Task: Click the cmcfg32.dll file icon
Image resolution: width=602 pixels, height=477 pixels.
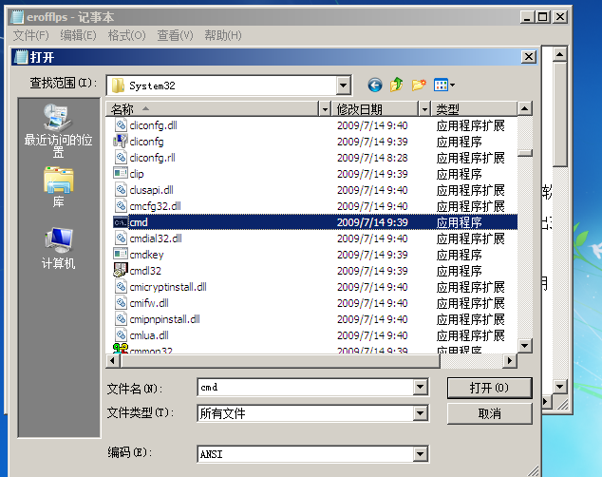Action: 121,206
